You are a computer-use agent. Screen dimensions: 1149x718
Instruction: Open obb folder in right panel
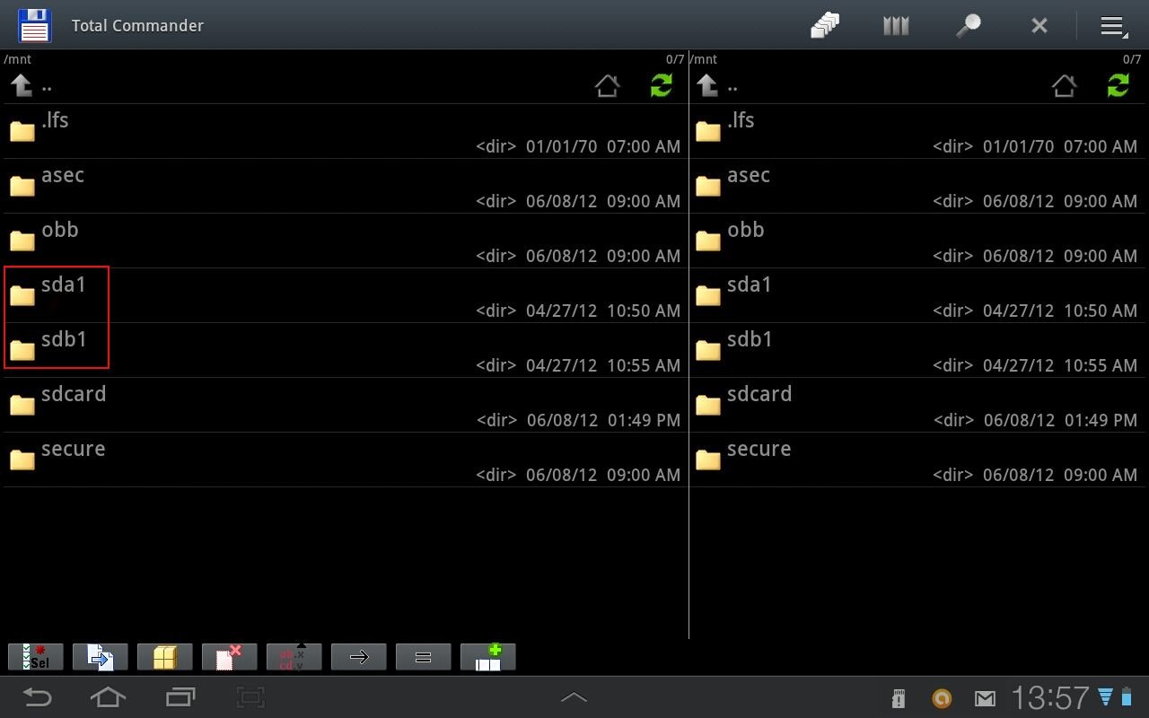pyautogui.click(x=919, y=241)
